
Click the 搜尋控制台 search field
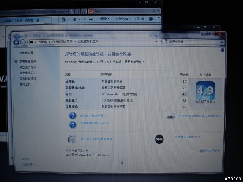193,42
